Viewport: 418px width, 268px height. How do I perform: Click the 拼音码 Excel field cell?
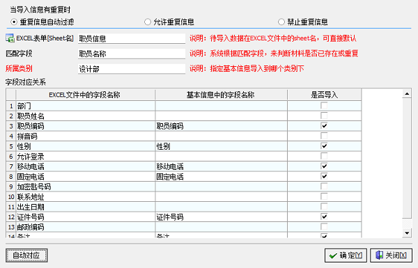click(85, 136)
